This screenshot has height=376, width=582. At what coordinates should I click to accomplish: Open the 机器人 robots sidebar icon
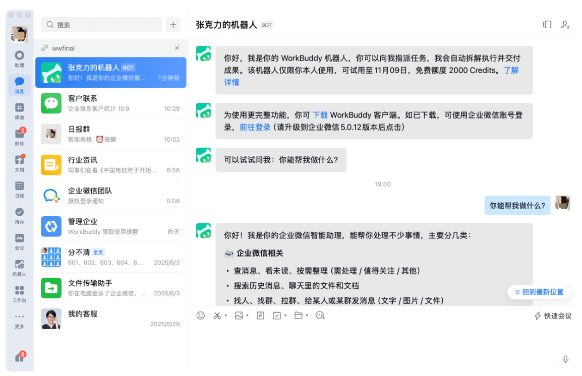[x=19, y=268]
